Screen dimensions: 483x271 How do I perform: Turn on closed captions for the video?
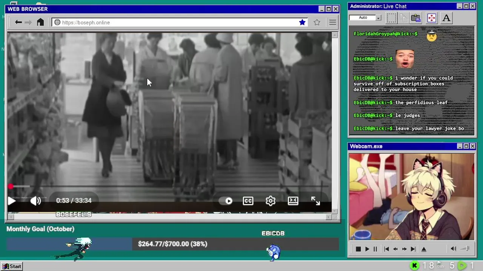(x=248, y=201)
